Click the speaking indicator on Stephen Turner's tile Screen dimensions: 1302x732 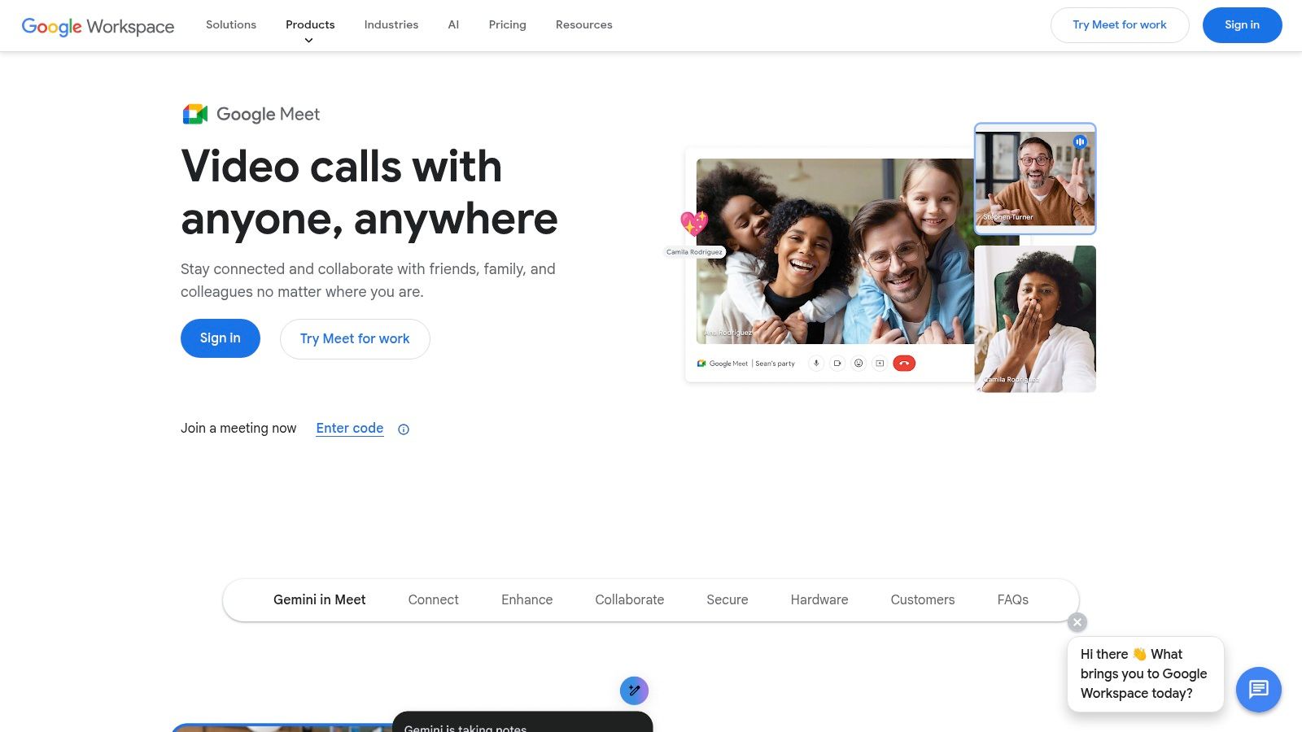coord(1080,141)
